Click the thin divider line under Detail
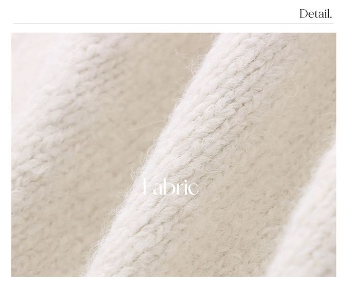 point(173,23)
